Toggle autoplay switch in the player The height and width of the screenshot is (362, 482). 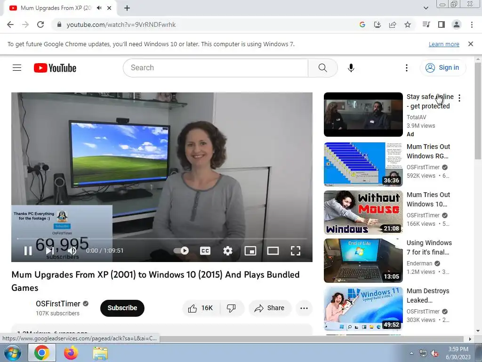(181, 251)
